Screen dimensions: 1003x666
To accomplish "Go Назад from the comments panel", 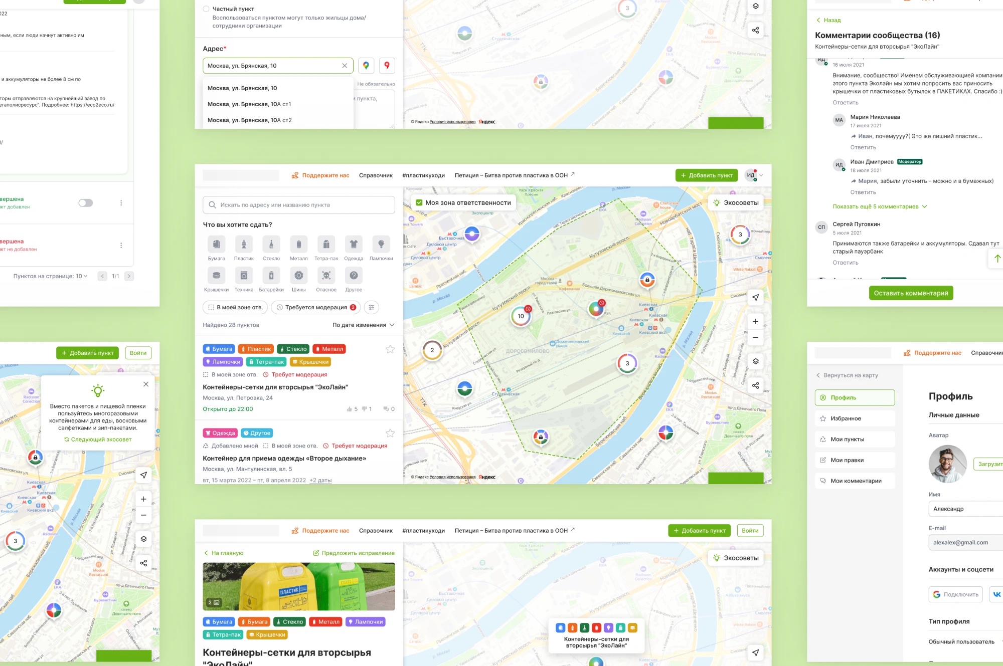I will (x=828, y=21).
